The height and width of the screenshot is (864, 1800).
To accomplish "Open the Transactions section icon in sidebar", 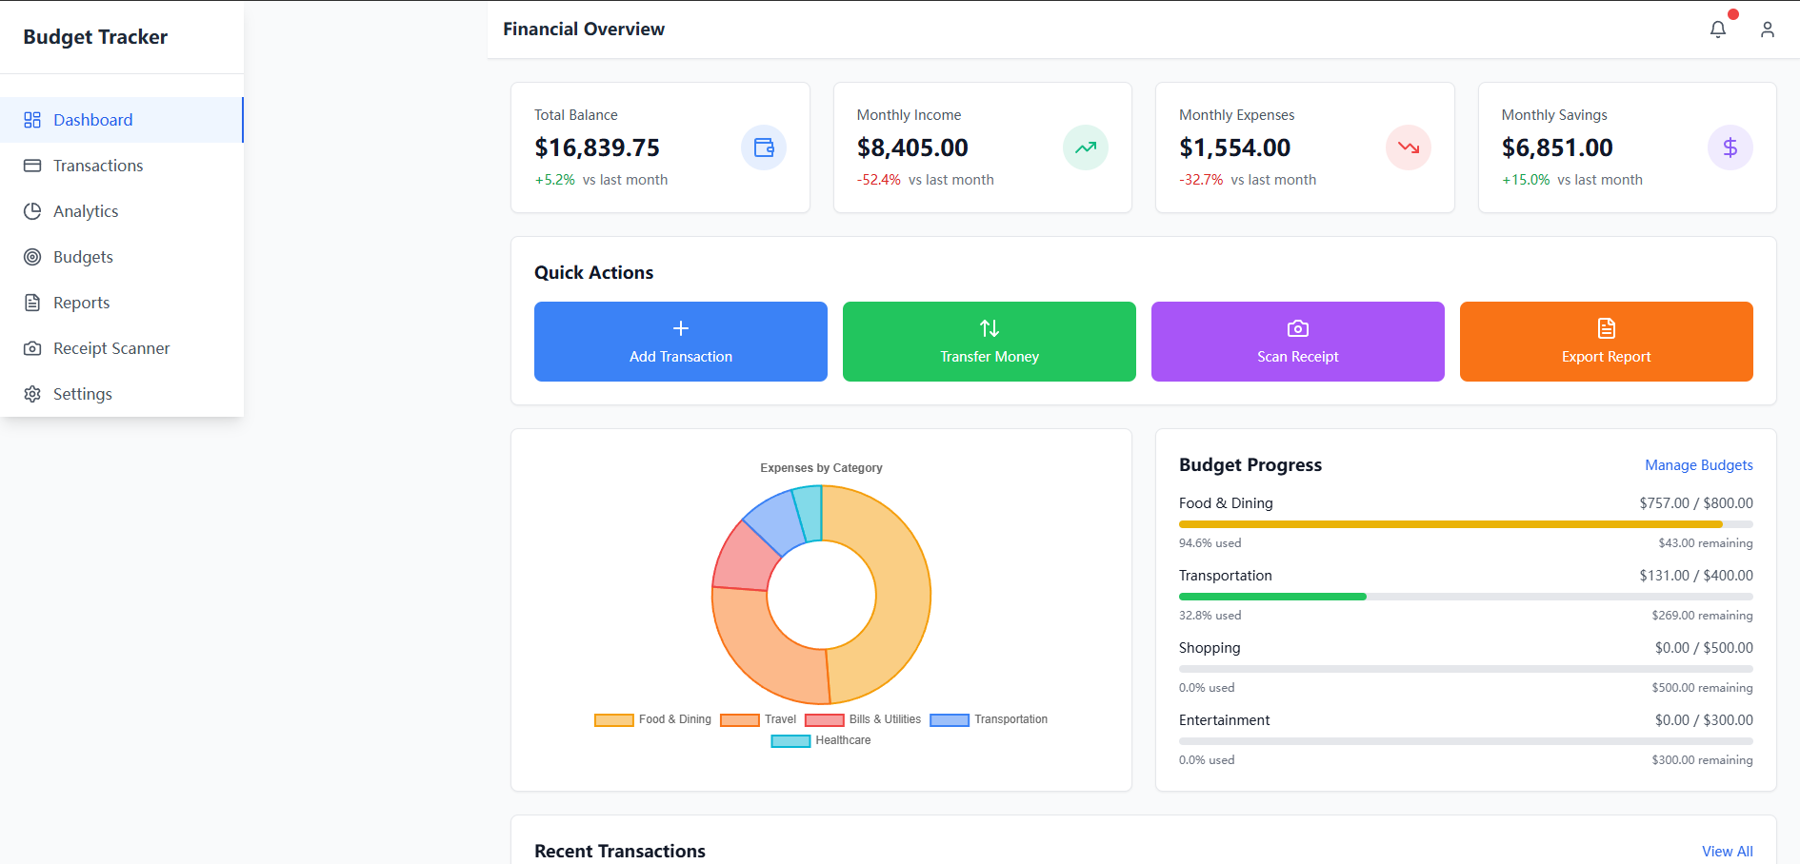I will coord(32,165).
